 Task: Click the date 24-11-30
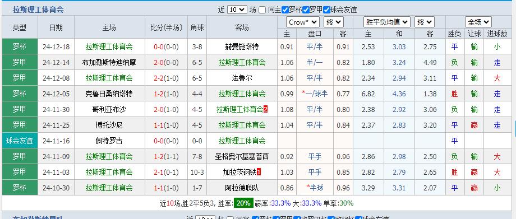click(56, 110)
